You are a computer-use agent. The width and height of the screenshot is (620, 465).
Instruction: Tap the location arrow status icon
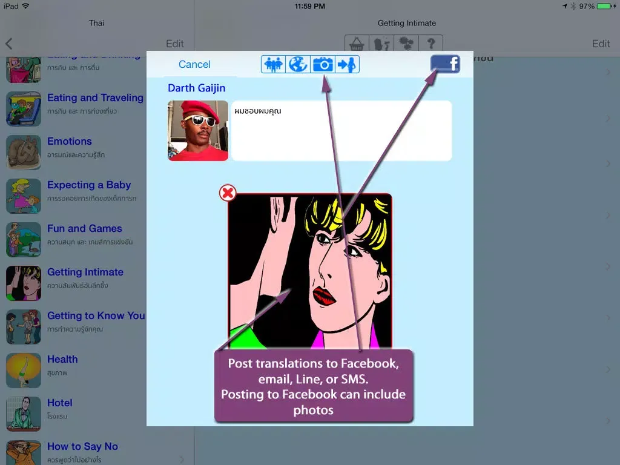click(x=564, y=6)
